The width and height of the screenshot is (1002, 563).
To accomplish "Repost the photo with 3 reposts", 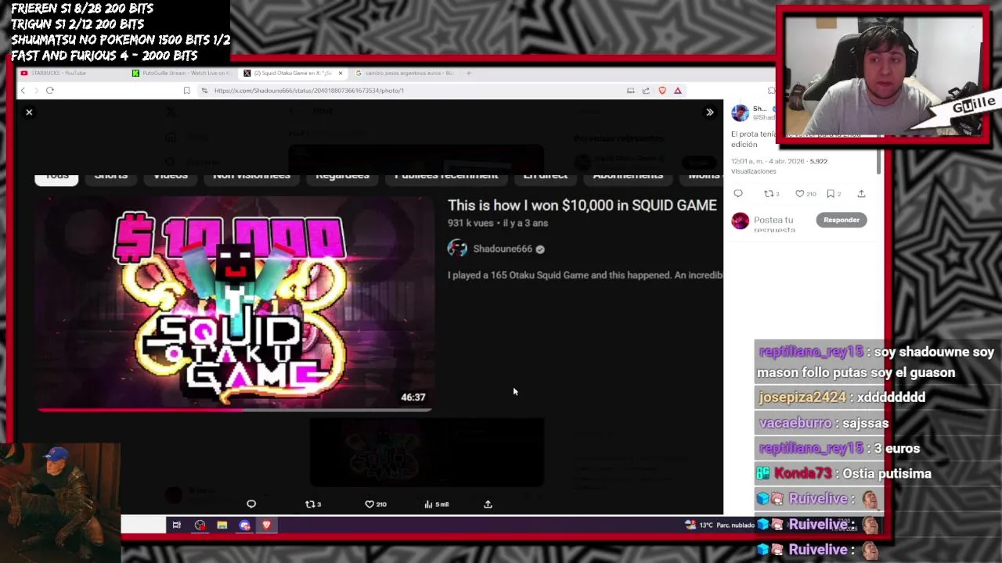I will [x=313, y=504].
